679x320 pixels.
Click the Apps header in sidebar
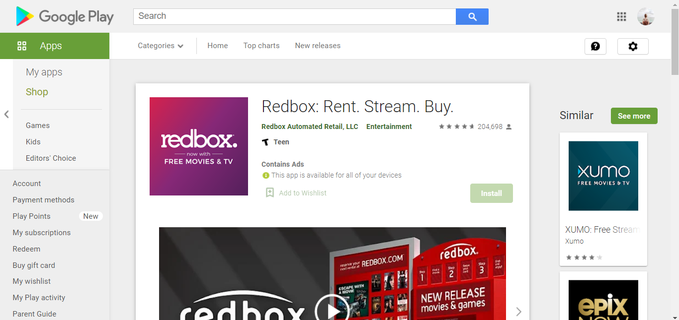[x=55, y=46]
